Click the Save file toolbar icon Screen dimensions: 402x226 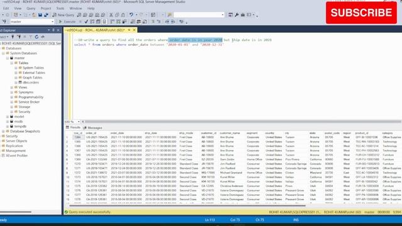click(x=40, y=15)
